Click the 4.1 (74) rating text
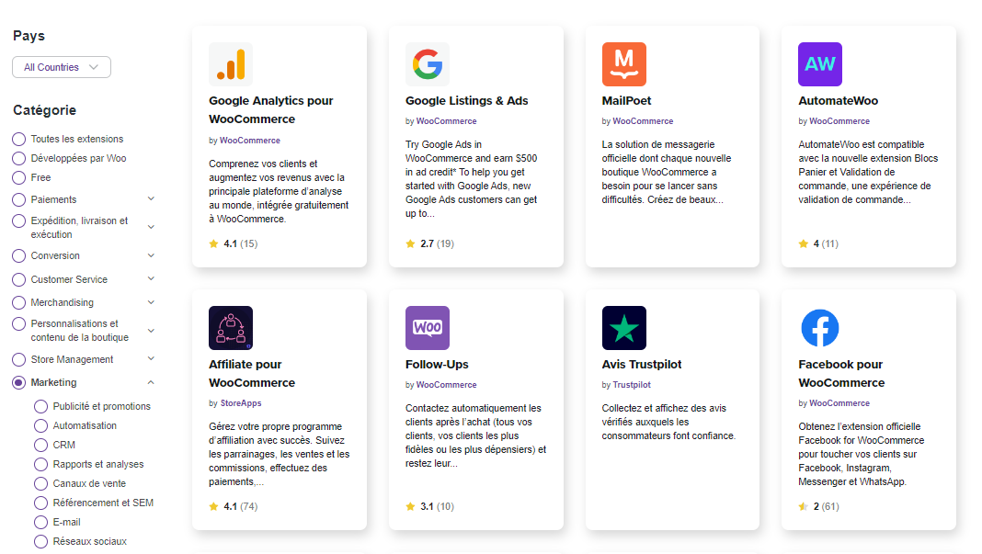This screenshot has width=982, height=554. pyautogui.click(x=241, y=506)
